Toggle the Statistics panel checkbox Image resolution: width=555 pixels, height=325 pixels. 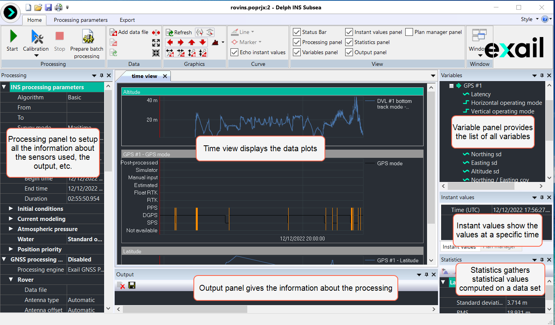coord(349,42)
